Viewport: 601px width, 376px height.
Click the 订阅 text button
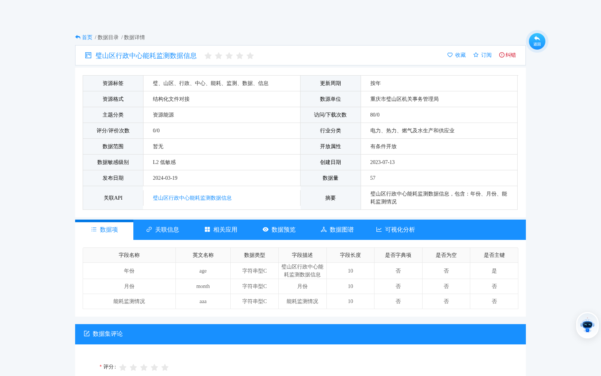[x=486, y=55]
